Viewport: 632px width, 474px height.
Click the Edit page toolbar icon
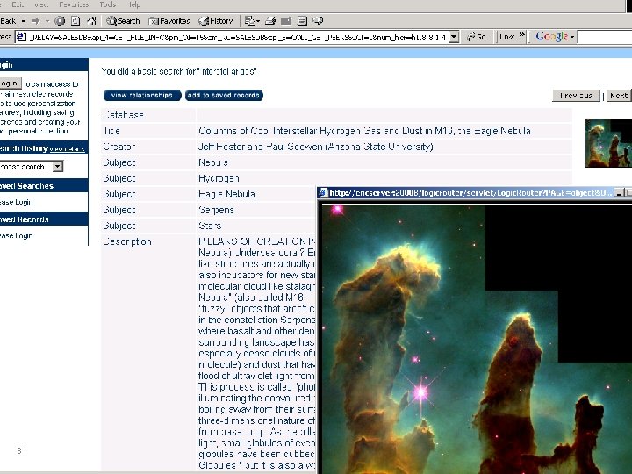[286, 21]
